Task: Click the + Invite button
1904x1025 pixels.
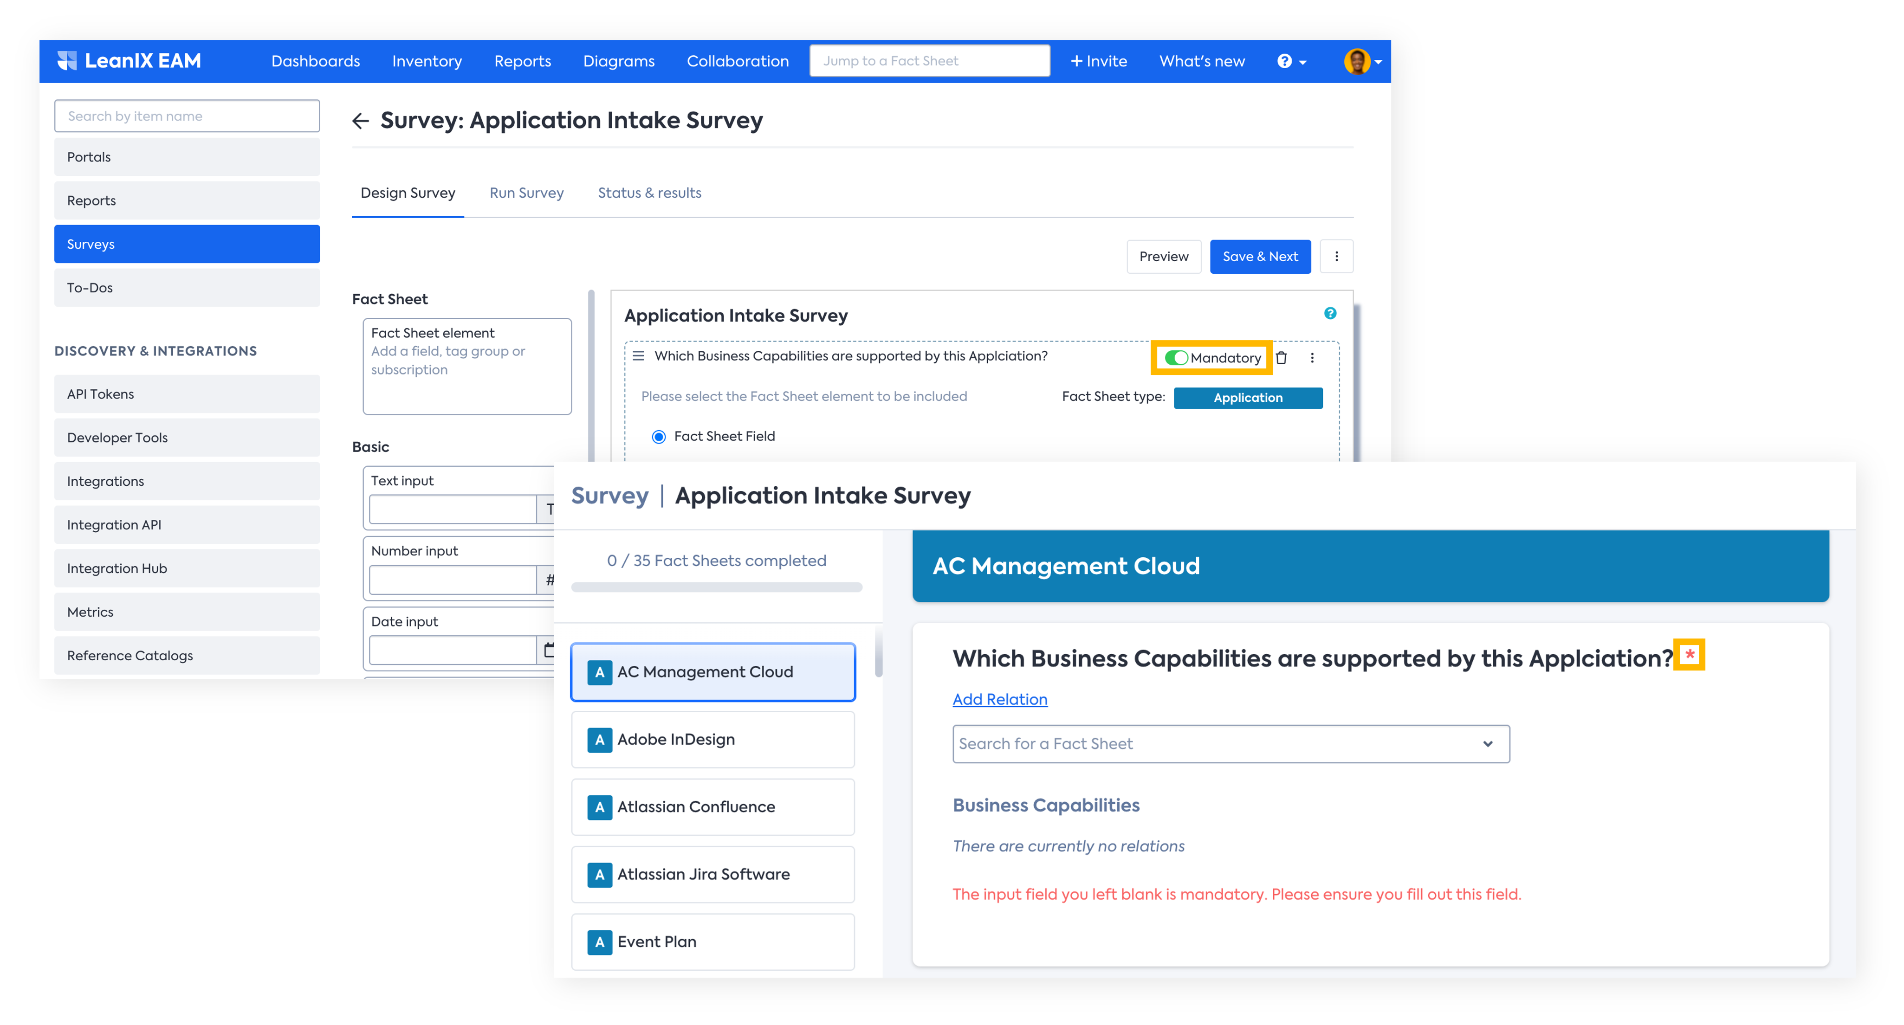Action: coord(1098,61)
